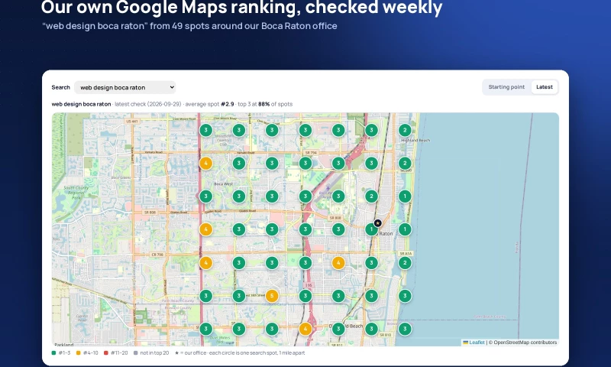
Task: Select the Latest tab
Action: click(544, 87)
